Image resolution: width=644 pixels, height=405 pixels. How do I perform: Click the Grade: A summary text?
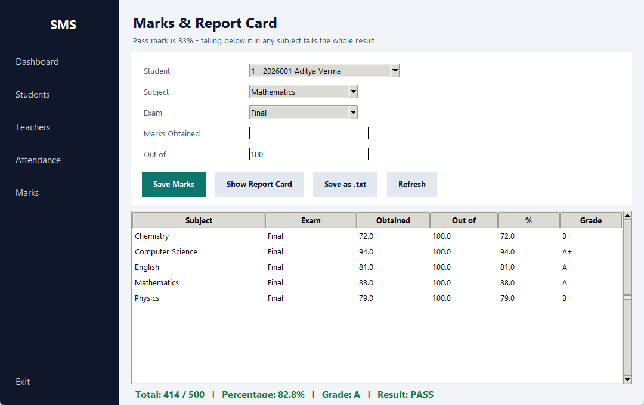(x=341, y=395)
